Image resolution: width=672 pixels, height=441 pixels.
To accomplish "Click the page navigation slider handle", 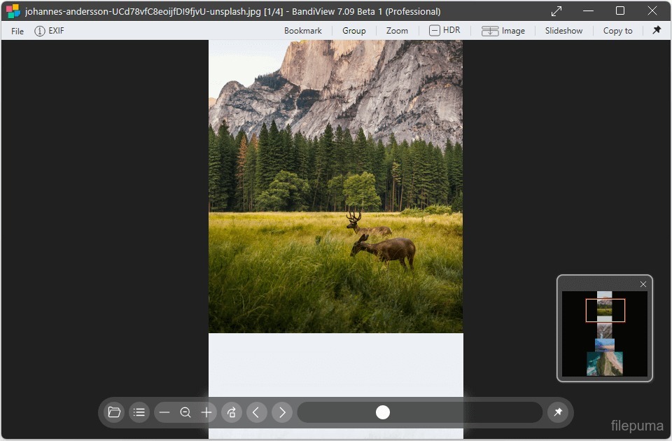I will point(383,412).
